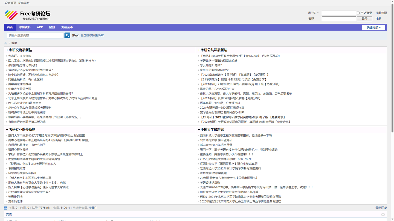394x221 pixels.
Task: Open the post 怎么都是21的贴
Action: [x=211, y=65]
